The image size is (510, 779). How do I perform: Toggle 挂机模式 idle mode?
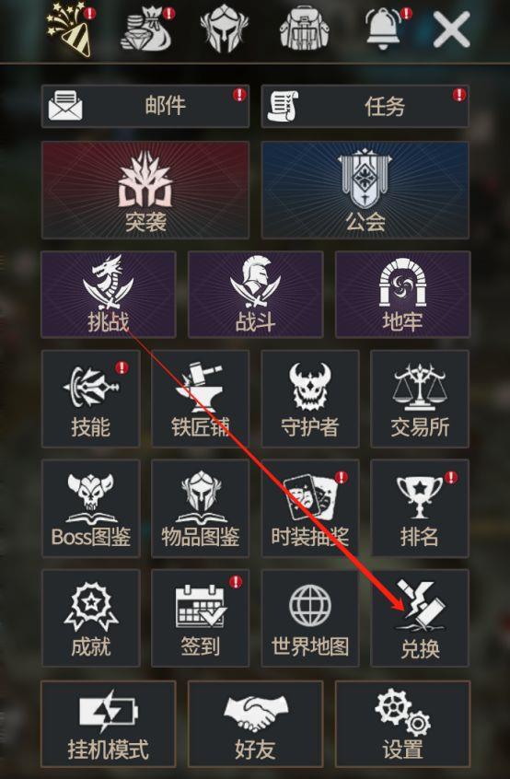(x=109, y=725)
